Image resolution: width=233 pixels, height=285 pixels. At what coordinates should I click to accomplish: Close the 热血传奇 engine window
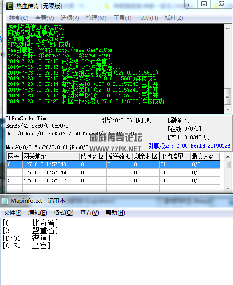click(222, 4)
